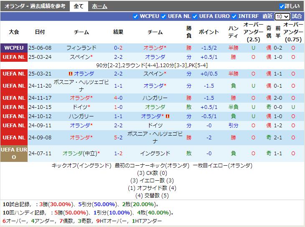Screen dimensions: 305x227
Task: Open the recent matches count dropdown
Action: pos(282,17)
